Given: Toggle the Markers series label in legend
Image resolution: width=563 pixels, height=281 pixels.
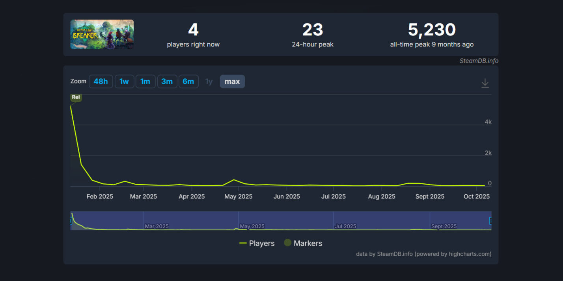Looking at the screenshot, I should click(308, 243).
